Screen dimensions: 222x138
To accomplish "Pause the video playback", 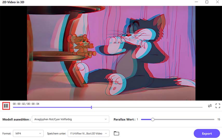I will click(6, 106).
